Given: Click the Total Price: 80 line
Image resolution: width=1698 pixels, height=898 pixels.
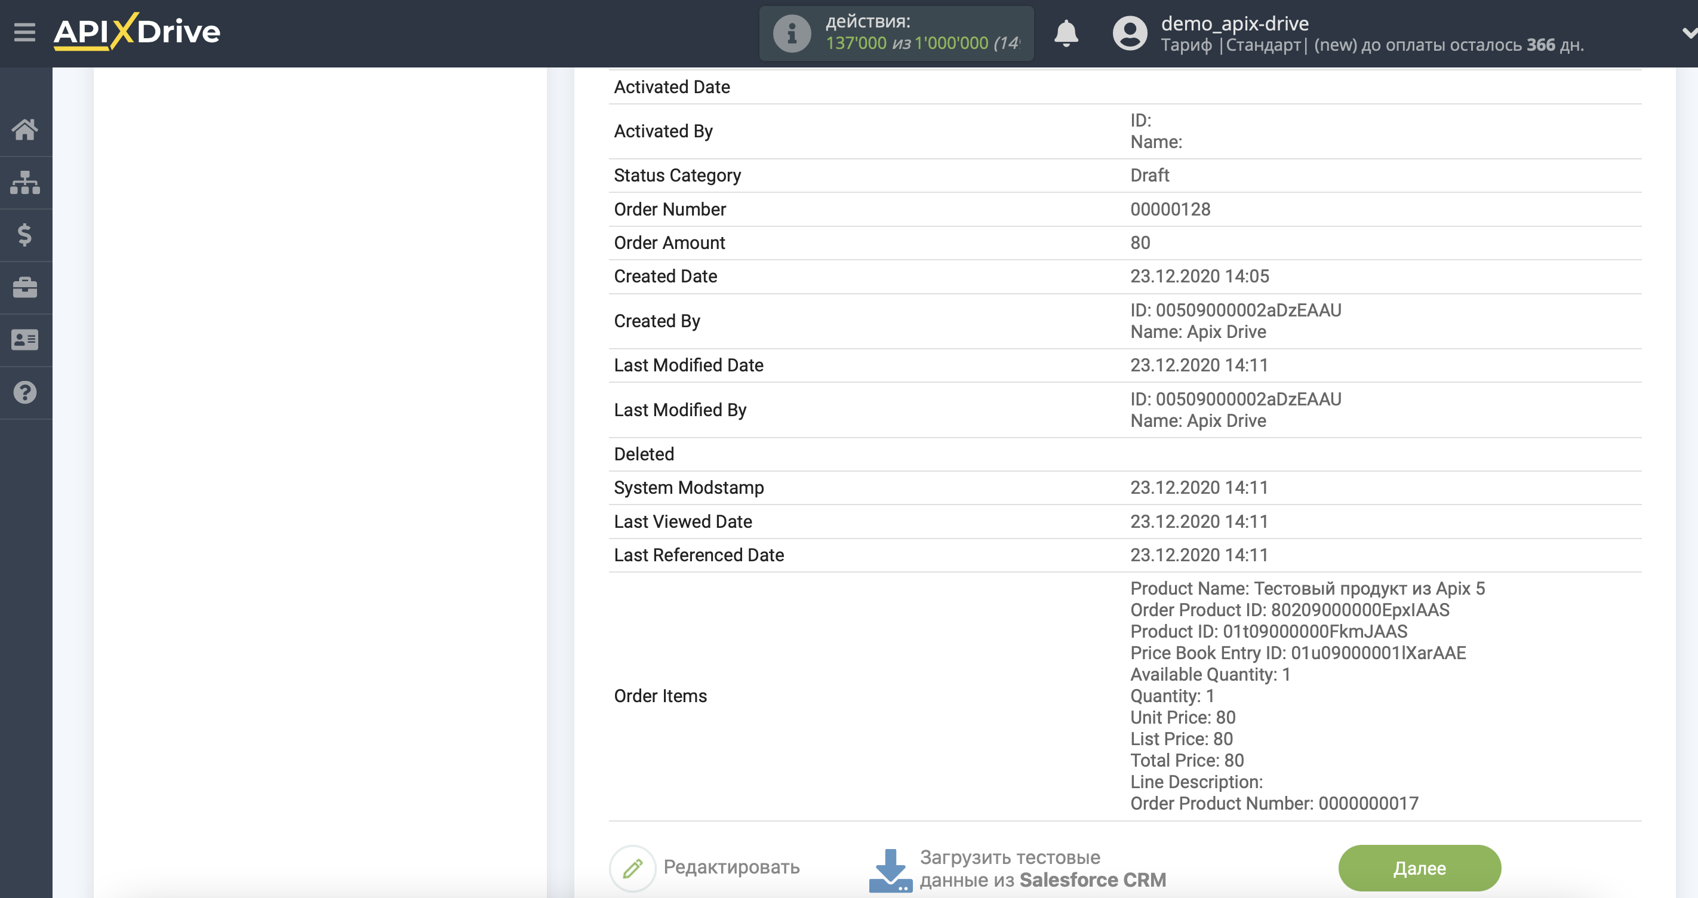Looking at the screenshot, I should [1186, 761].
